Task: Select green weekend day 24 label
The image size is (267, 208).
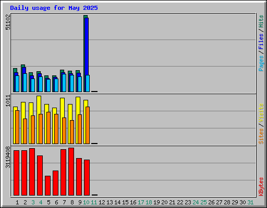Action: tap(196, 202)
